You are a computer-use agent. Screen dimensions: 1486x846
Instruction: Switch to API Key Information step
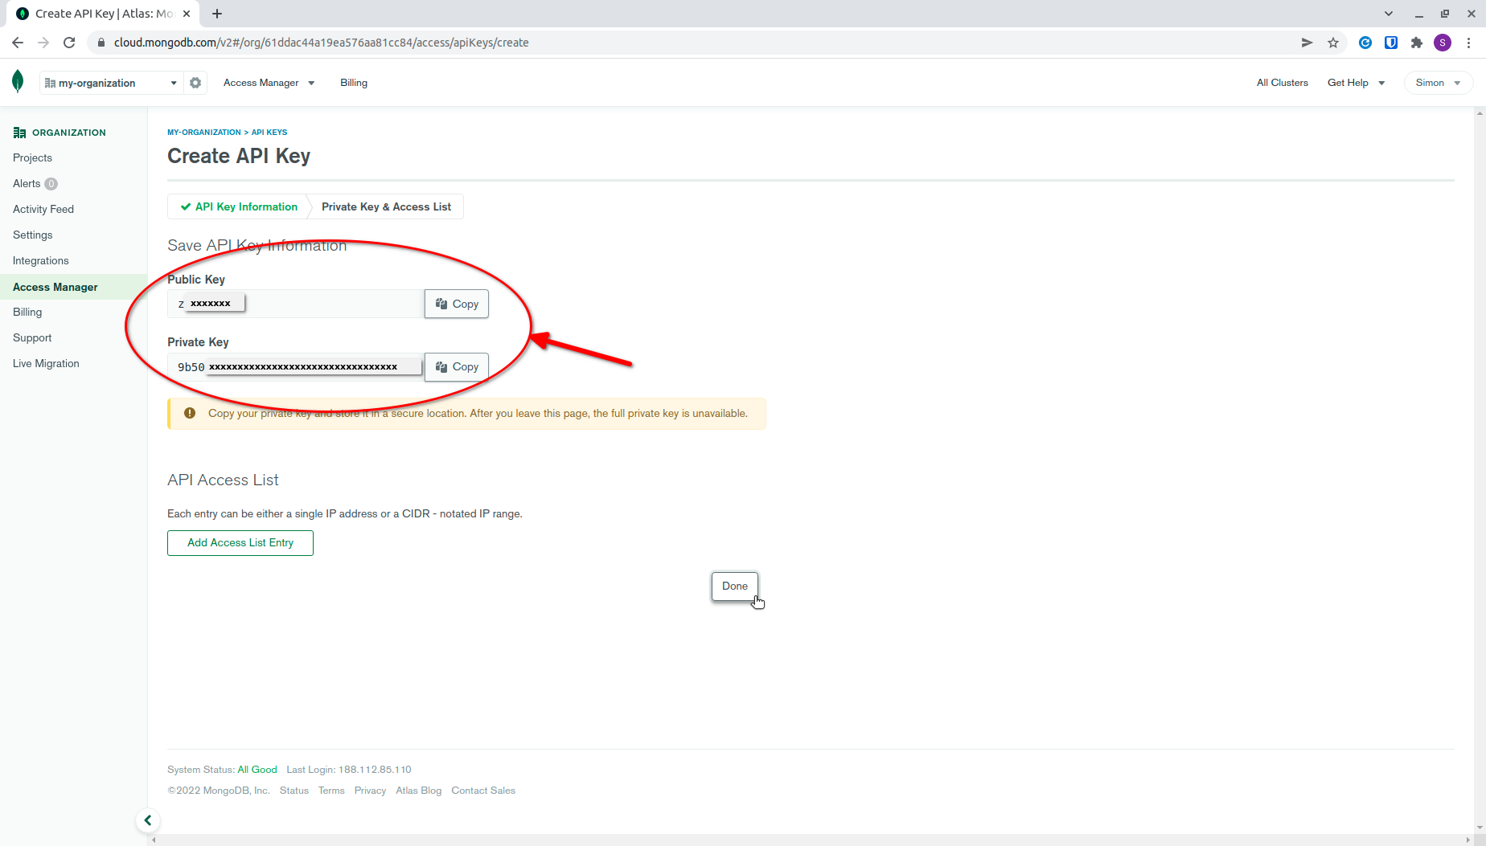[x=239, y=206]
